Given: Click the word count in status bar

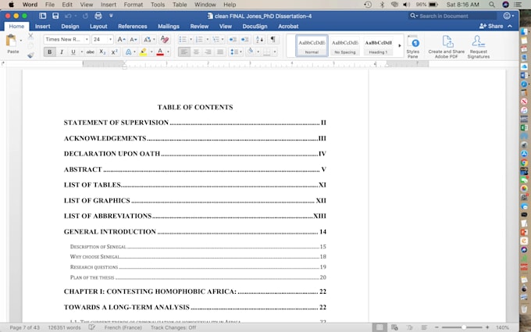Looking at the screenshot, I should (x=64, y=327).
